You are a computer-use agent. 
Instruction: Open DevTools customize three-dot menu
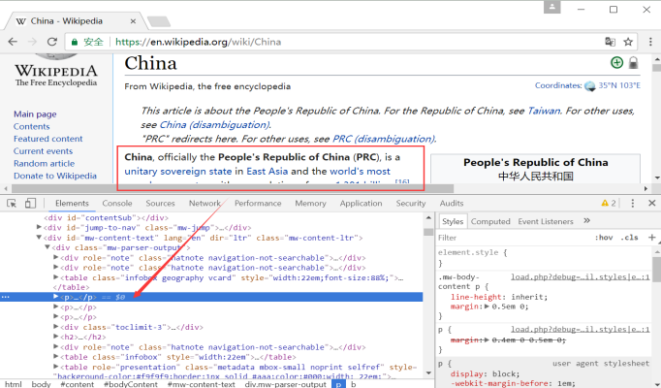pos(632,204)
